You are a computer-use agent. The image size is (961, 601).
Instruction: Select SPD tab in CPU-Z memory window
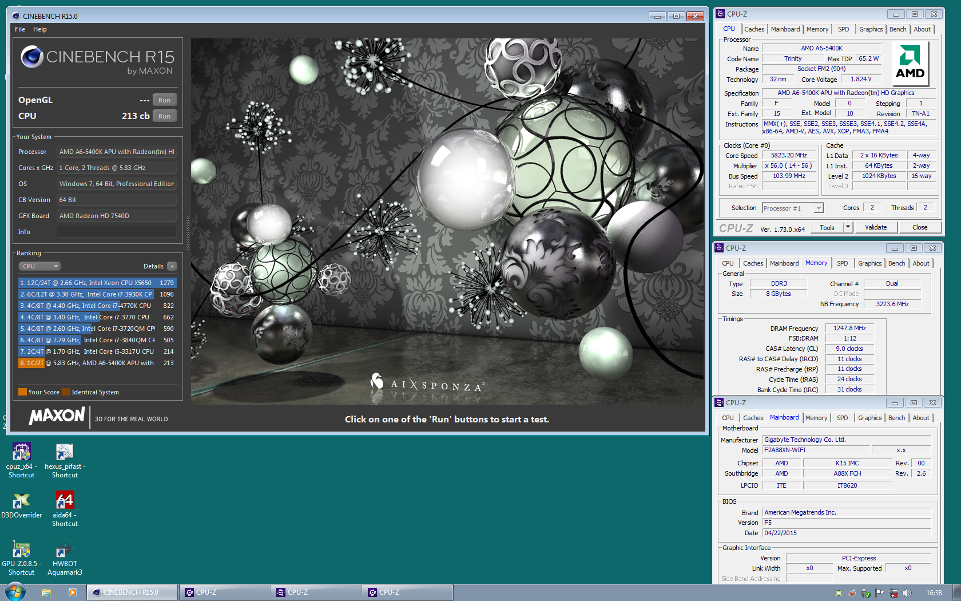tap(842, 263)
